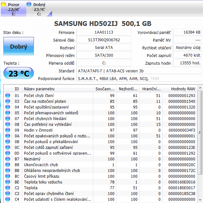Click status icon of Ukončovacích chyb row
The image size is (203, 203).
click(8, 165)
